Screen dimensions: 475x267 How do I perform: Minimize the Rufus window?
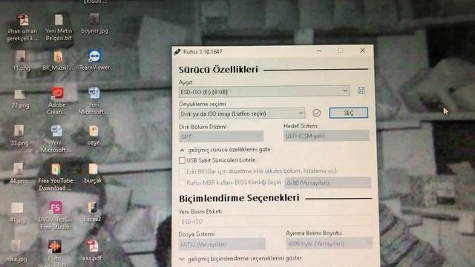coord(318,51)
